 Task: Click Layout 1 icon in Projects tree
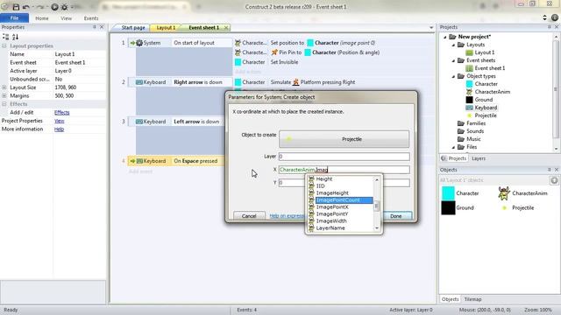[470, 52]
